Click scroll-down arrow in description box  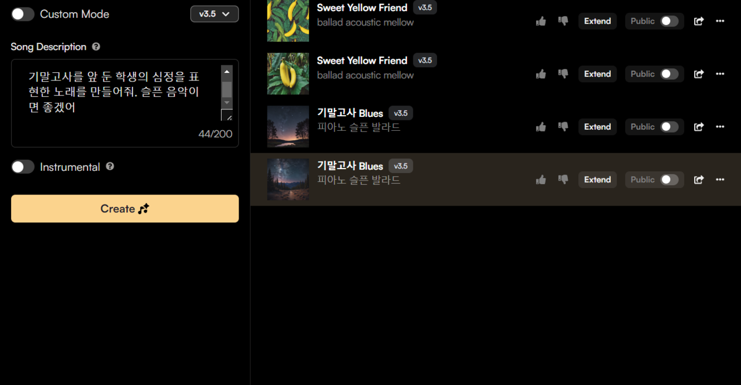pos(227,102)
